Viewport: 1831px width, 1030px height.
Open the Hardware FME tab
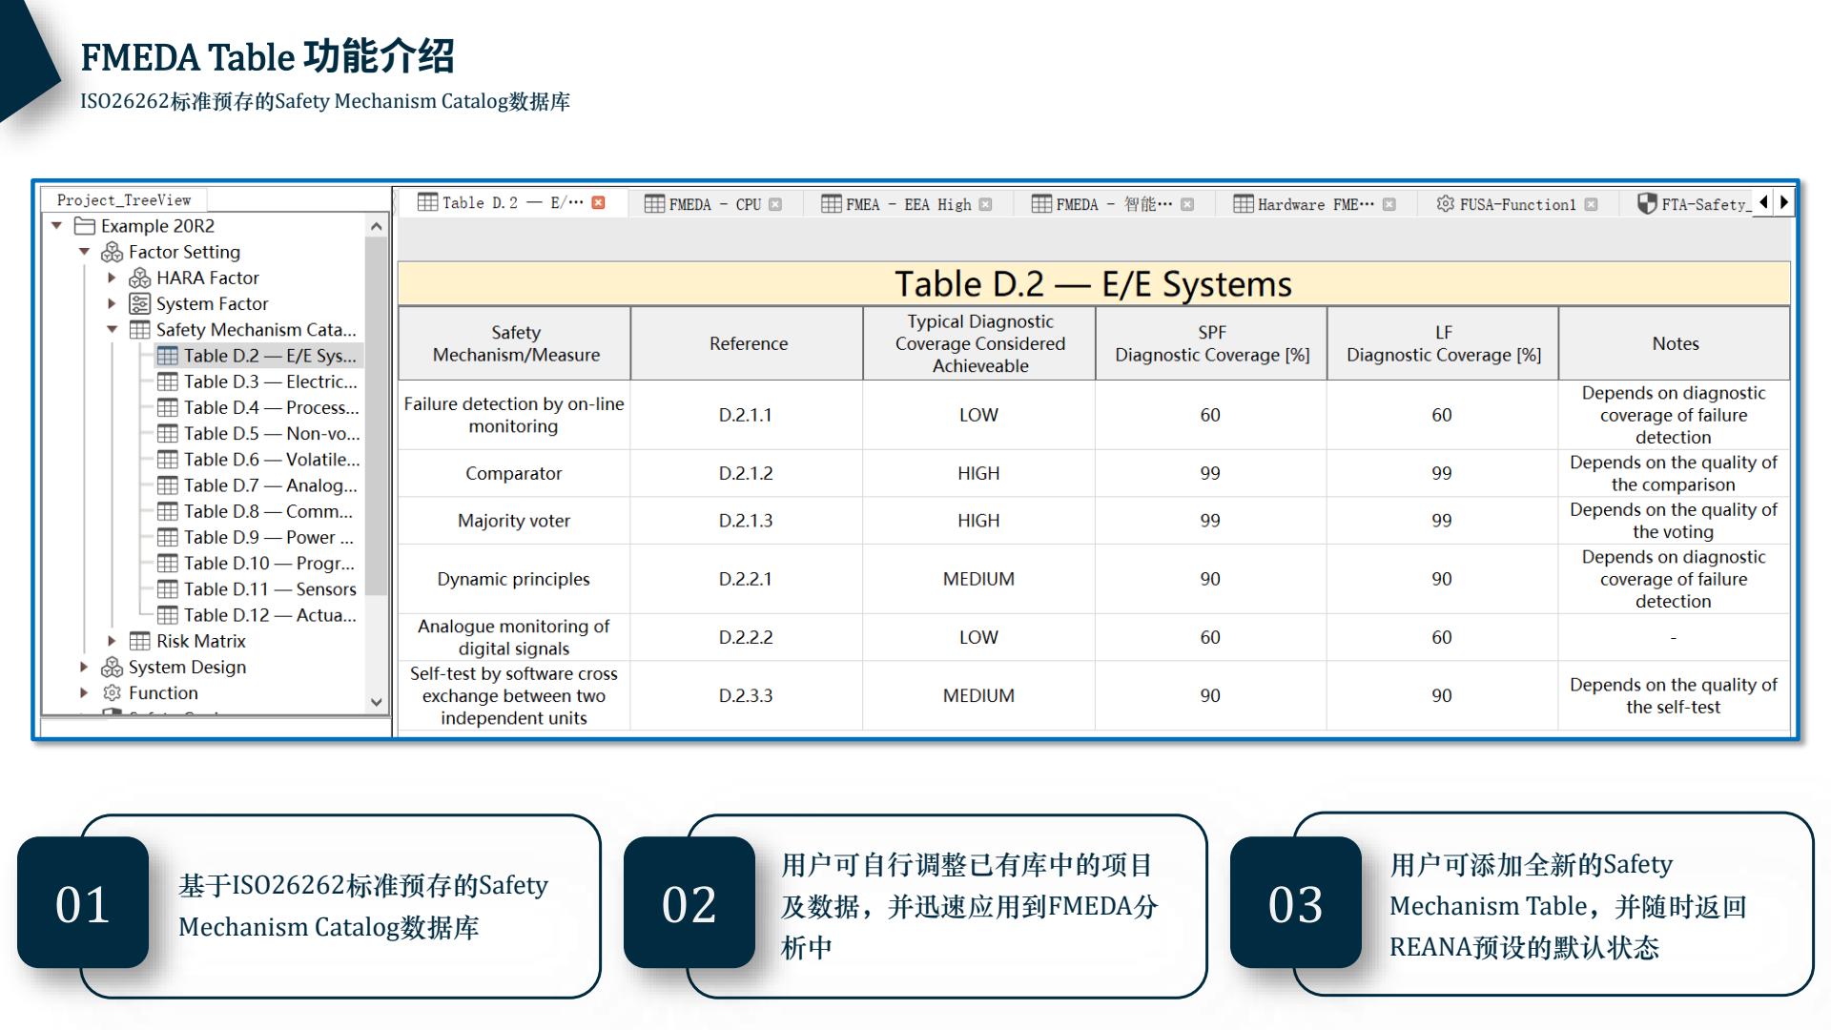[x=1316, y=203]
